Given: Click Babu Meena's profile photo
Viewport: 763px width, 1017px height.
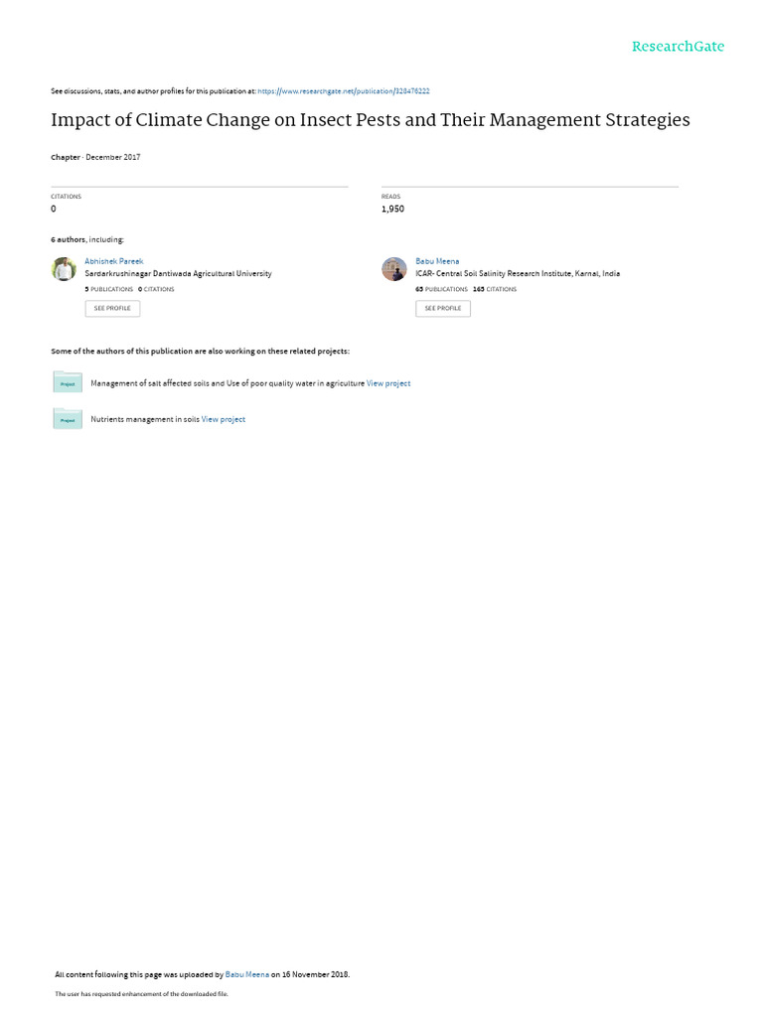Looking at the screenshot, I should tap(394, 268).
